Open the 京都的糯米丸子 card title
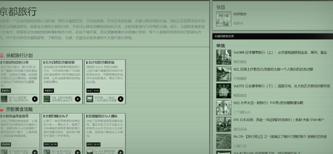Screen dimensions: 333x154 57,116
